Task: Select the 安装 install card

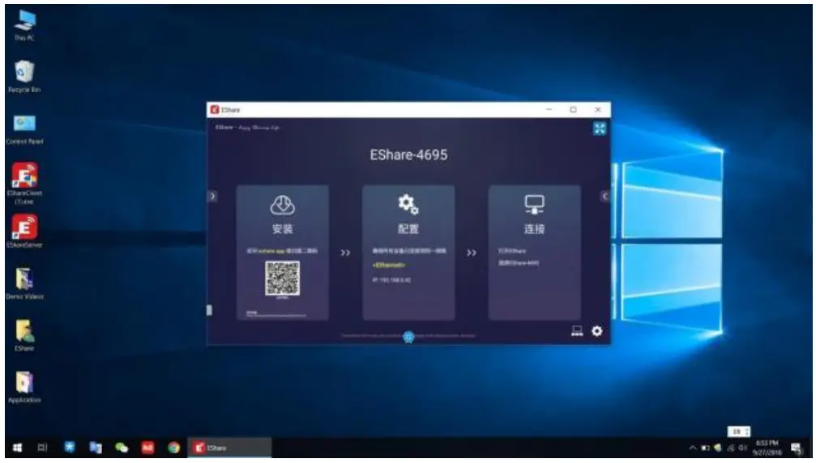Action: point(283,253)
